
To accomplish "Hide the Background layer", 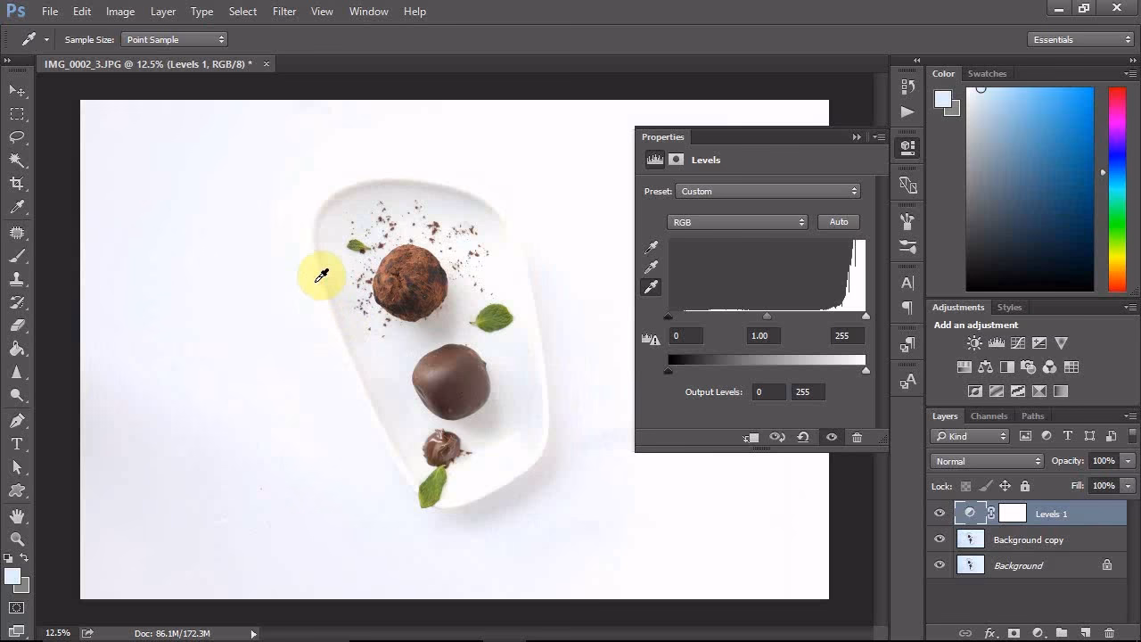I will [x=939, y=564].
